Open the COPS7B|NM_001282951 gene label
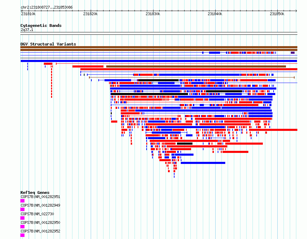 40,197
